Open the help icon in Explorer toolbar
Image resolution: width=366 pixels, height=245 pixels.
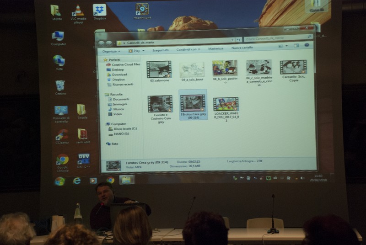point(307,45)
